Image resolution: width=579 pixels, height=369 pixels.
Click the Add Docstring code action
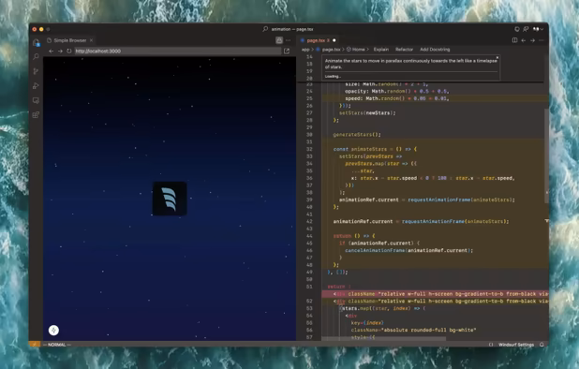point(435,50)
